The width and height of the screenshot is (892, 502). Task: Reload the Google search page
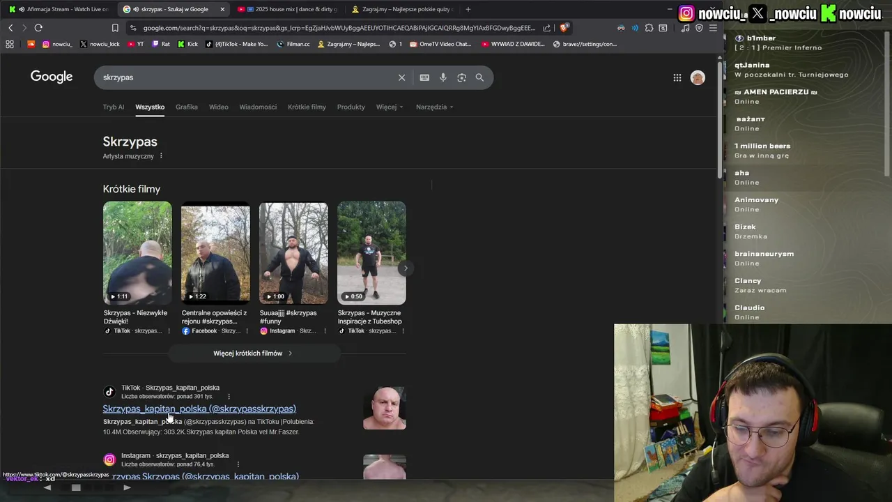[38, 28]
